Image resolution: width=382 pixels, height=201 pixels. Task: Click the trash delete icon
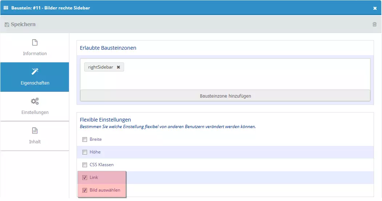pyautogui.click(x=374, y=24)
